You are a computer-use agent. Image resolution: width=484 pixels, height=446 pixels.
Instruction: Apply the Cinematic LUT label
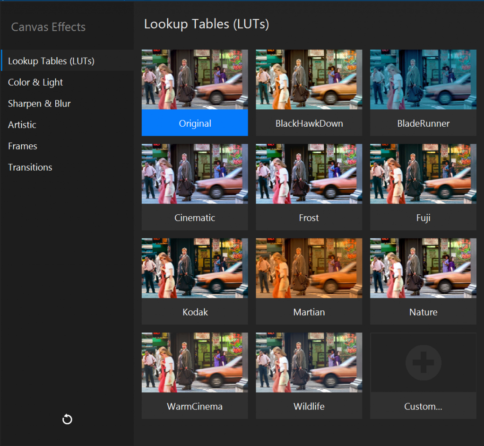[195, 217]
